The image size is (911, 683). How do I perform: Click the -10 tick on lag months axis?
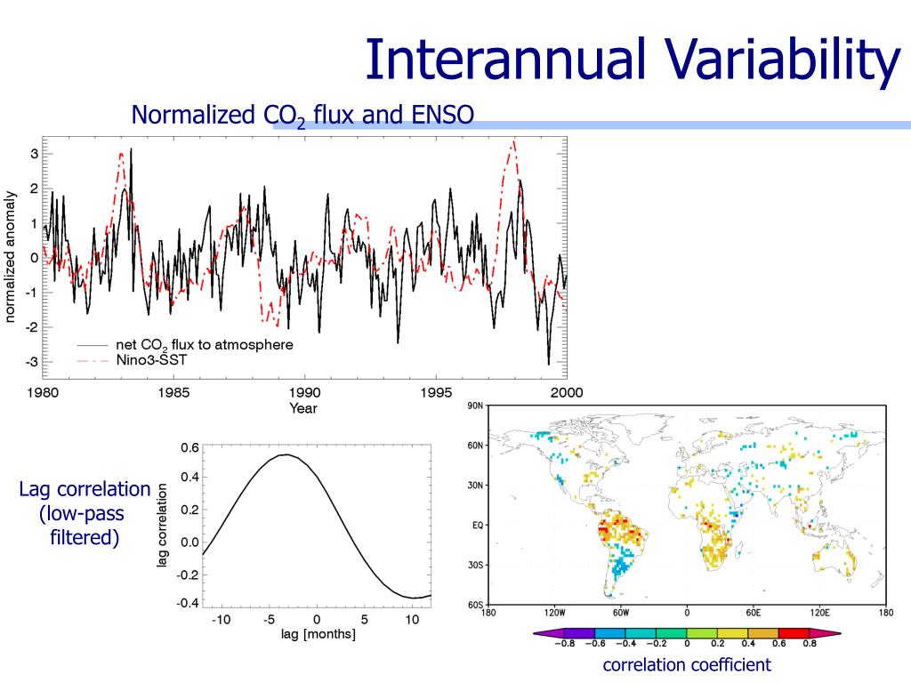221,620
